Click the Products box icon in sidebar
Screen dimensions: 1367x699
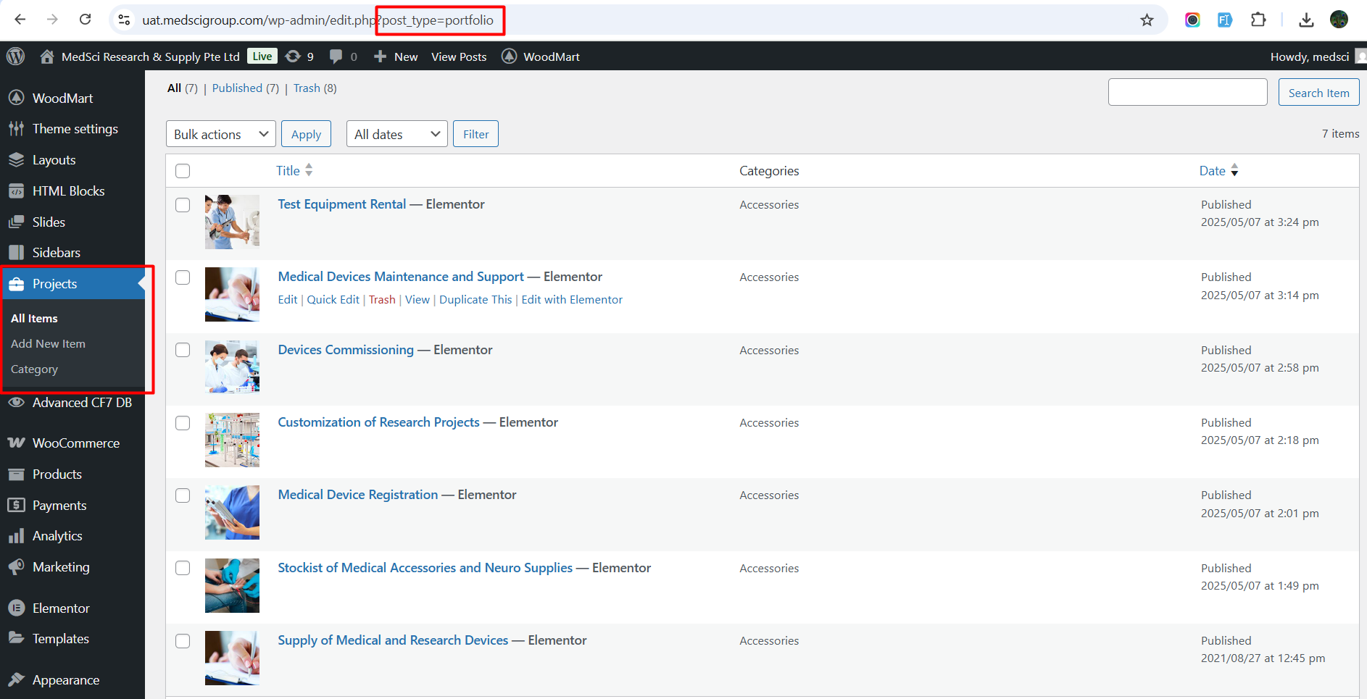point(17,474)
